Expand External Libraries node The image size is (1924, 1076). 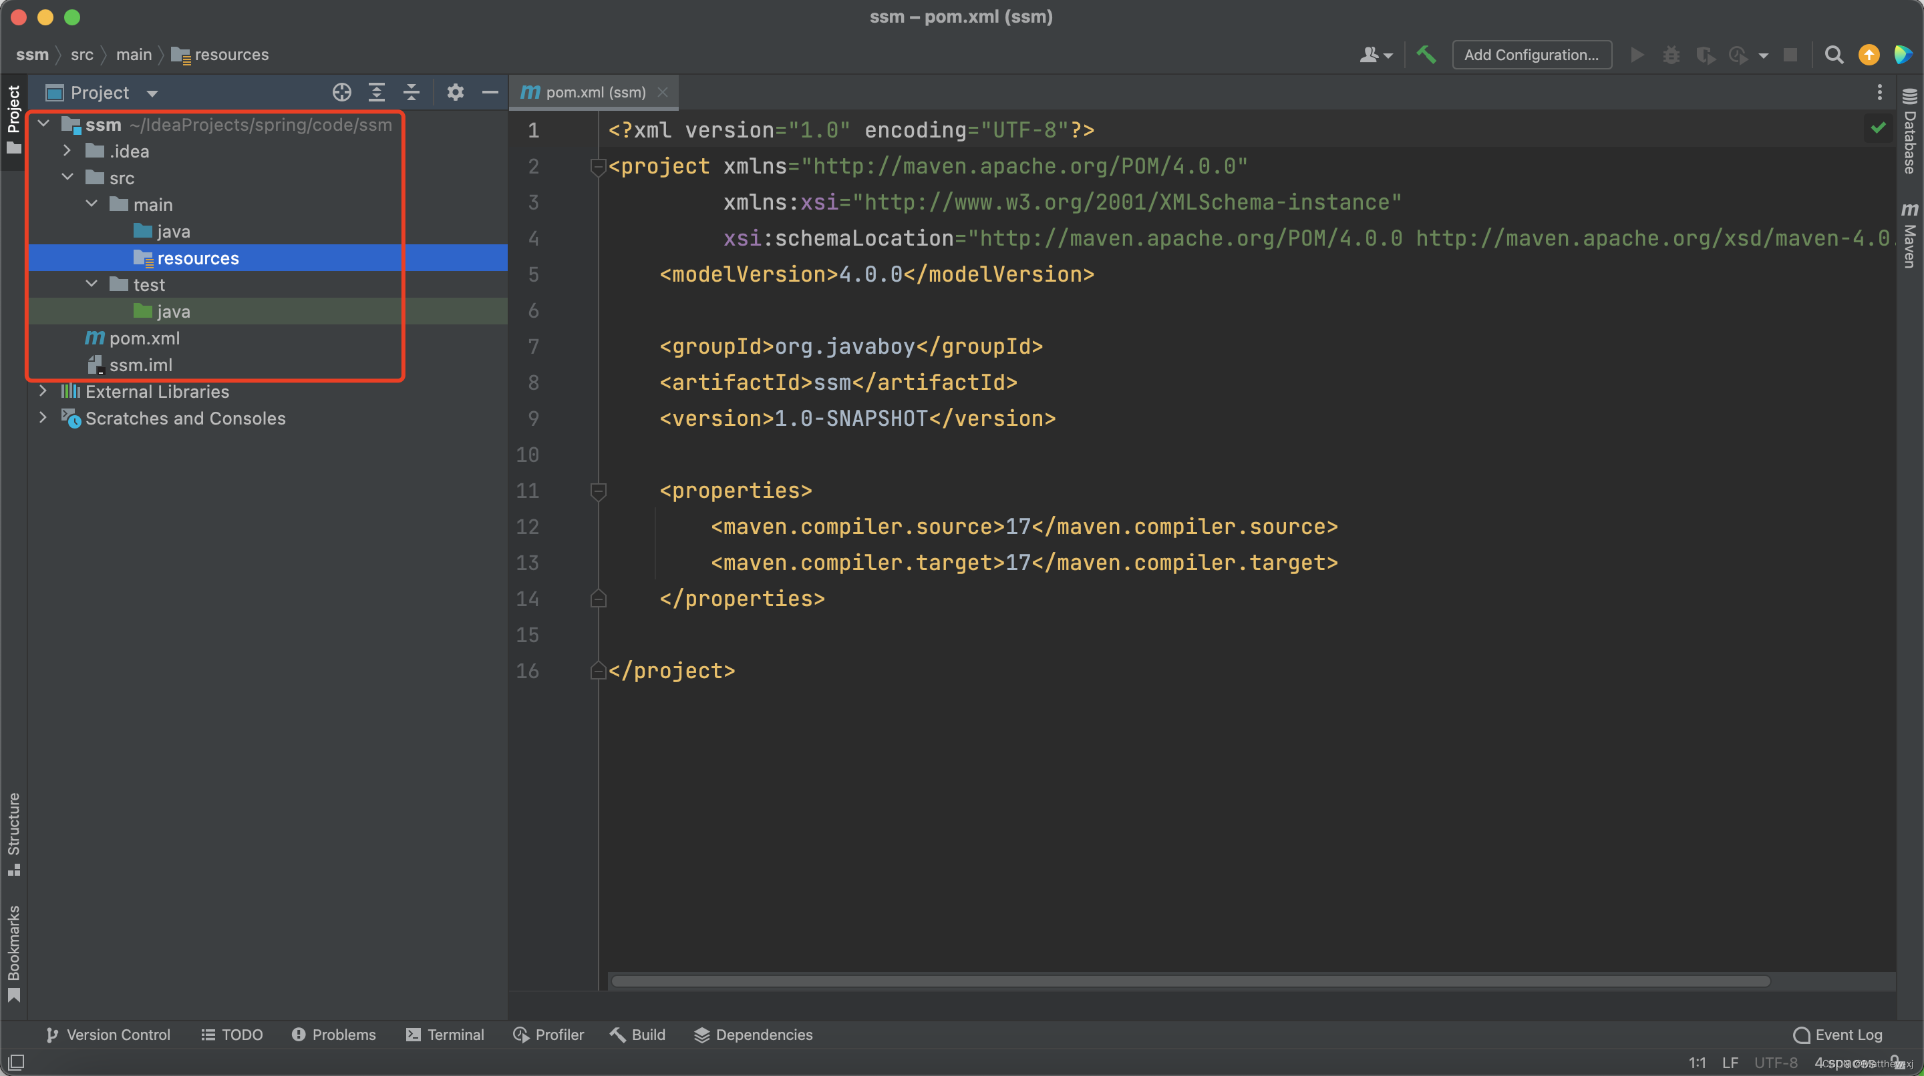[43, 391]
